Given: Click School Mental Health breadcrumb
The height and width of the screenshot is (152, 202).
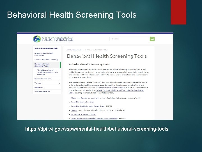Looking at the screenshot, I should click(74, 50).
